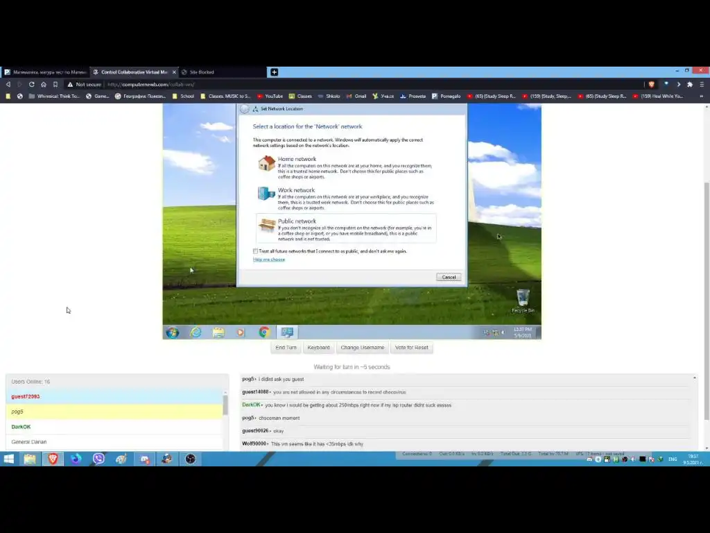Image resolution: width=710 pixels, height=533 pixels.
Task: Click the End Turn button
Action: 286,348
